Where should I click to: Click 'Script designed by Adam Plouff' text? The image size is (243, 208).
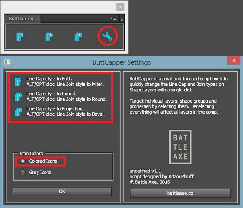(162, 176)
